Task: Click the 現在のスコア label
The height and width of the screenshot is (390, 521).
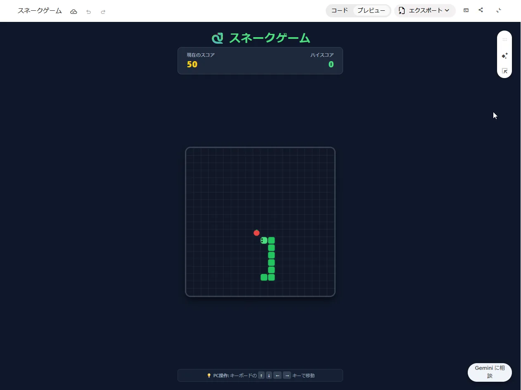Action: (x=201, y=55)
